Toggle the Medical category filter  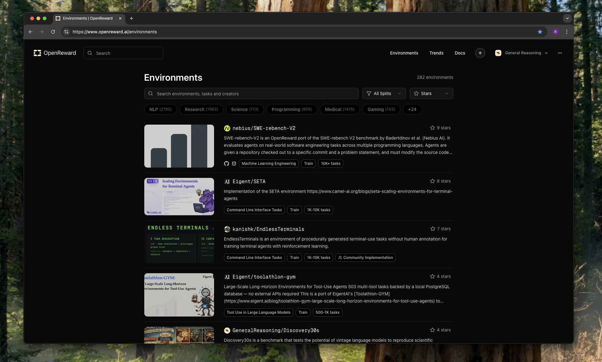coord(340,109)
